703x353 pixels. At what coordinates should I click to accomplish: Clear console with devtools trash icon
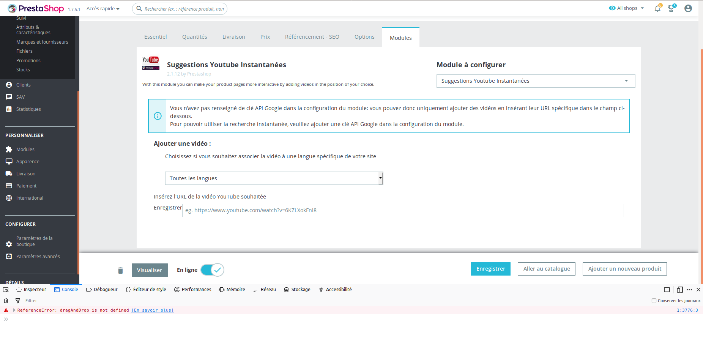[x=6, y=301]
